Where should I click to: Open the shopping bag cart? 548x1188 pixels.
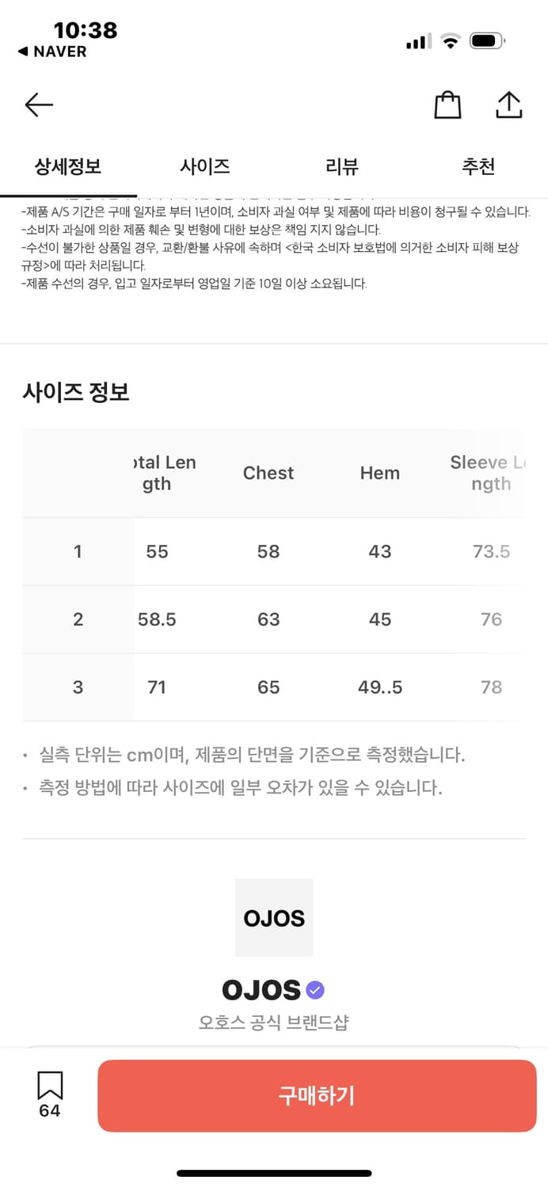coord(447,105)
